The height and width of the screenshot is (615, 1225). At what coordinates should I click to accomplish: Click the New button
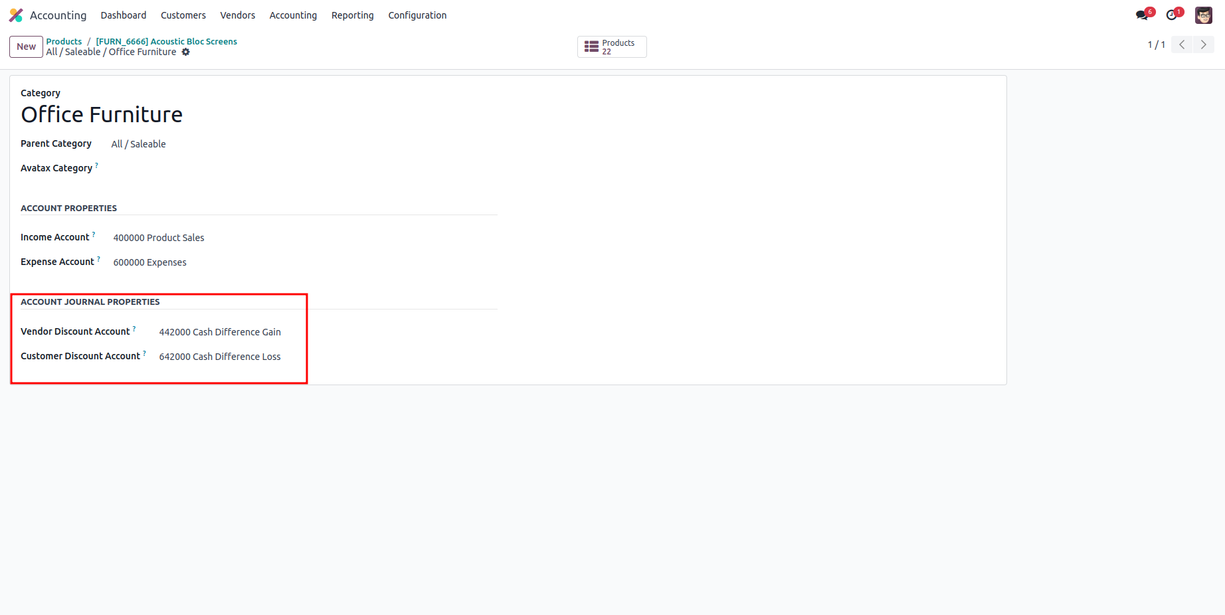[26, 46]
